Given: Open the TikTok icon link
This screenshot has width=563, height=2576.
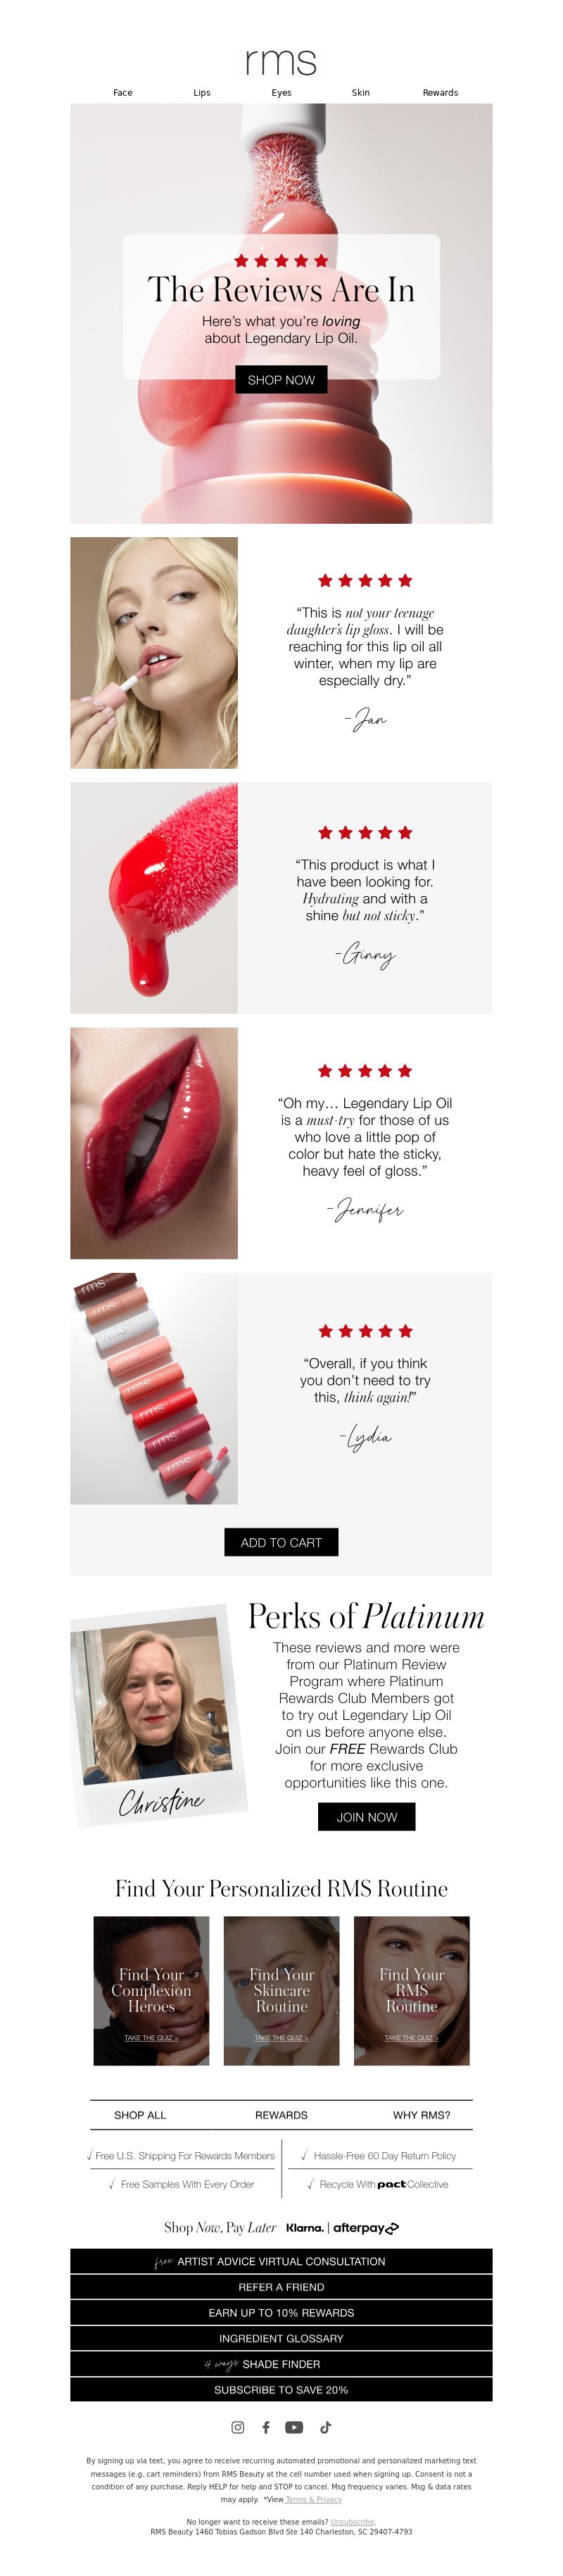Looking at the screenshot, I should (325, 2427).
